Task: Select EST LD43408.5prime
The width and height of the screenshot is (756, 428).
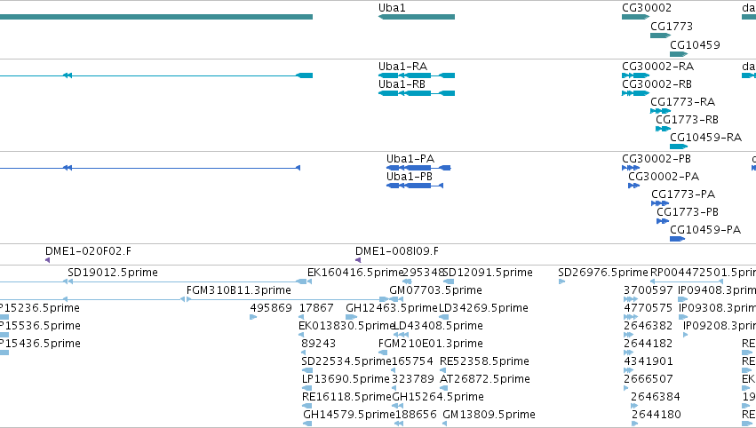Action: point(438,326)
